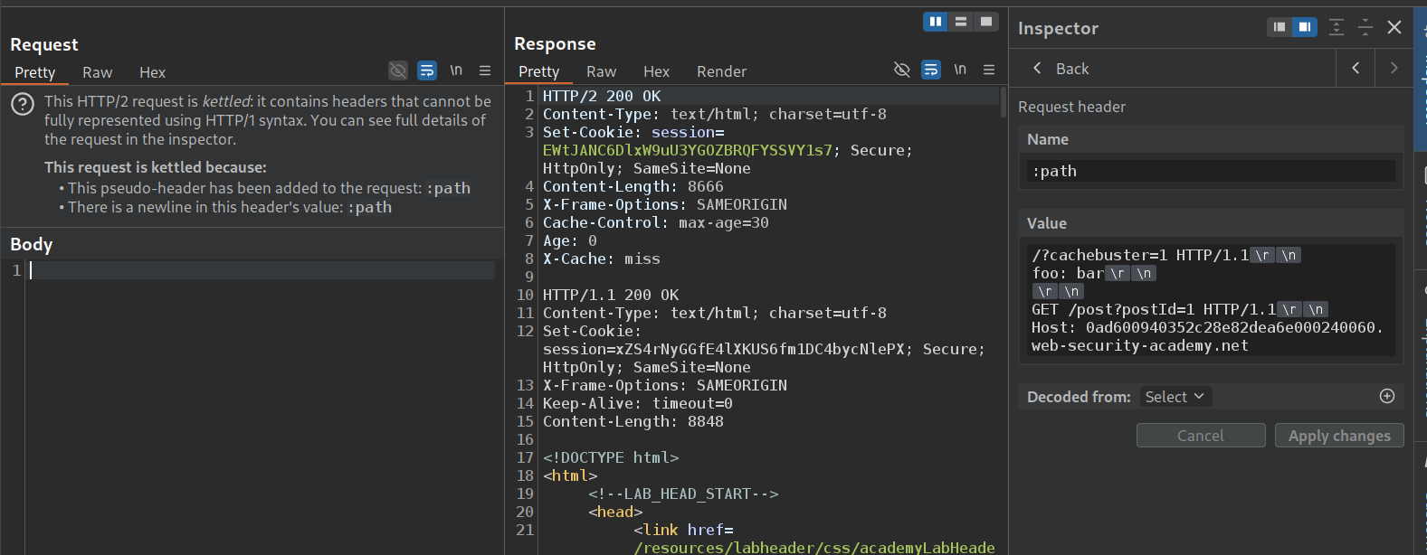Click the Apply changes button
Image resolution: width=1427 pixels, height=555 pixels.
1339,436
